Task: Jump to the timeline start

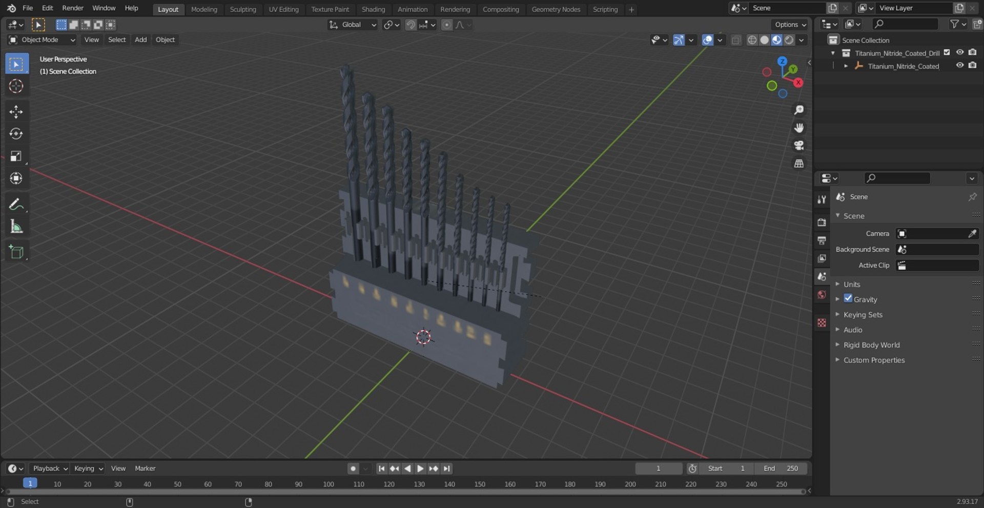Action: click(x=381, y=469)
